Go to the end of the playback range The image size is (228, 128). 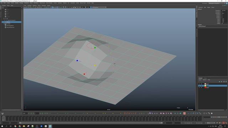click(226, 117)
